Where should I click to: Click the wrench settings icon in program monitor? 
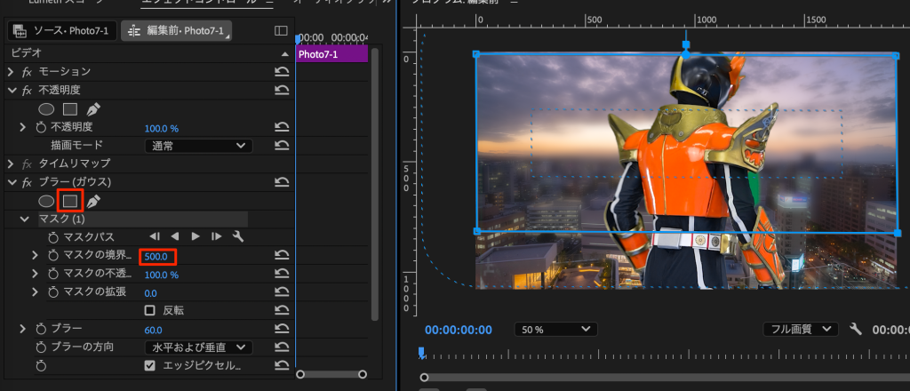(x=856, y=329)
